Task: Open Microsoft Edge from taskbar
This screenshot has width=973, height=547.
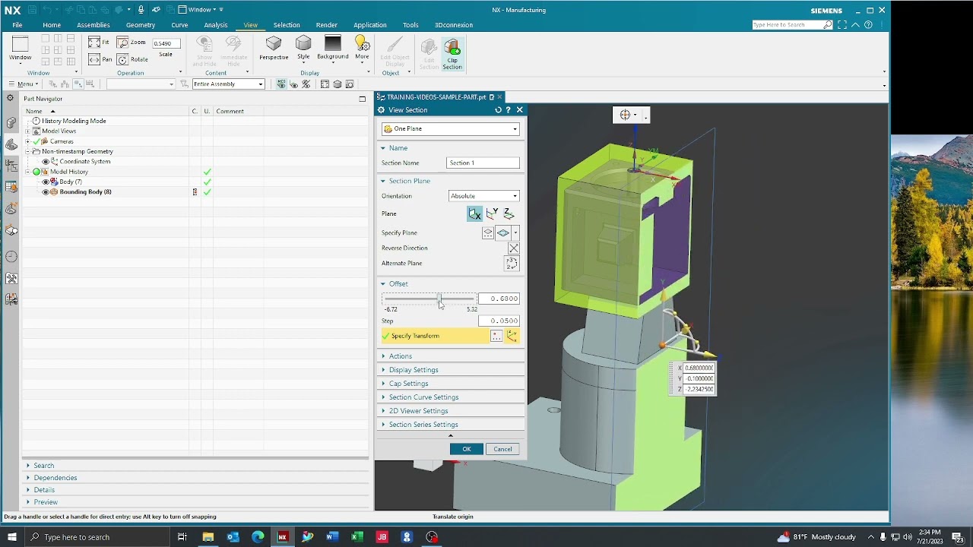Action: tap(258, 537)
